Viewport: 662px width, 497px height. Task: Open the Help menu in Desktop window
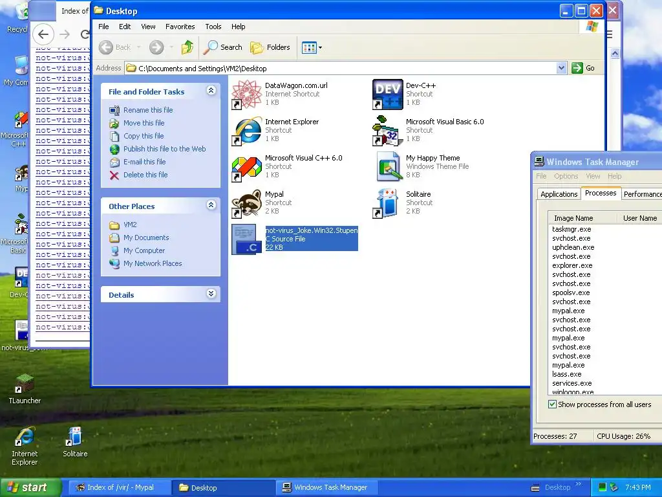point(238,27)
